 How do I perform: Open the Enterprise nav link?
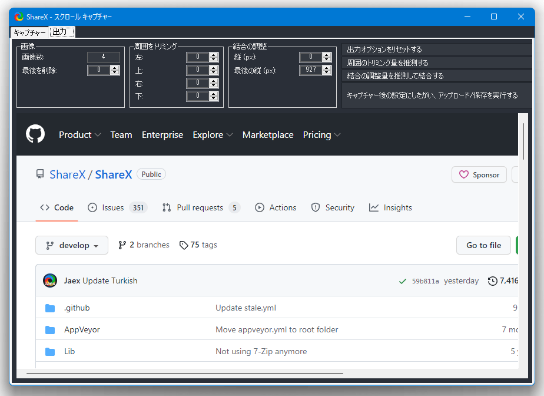pyautogui.click(x=162, y=135)
